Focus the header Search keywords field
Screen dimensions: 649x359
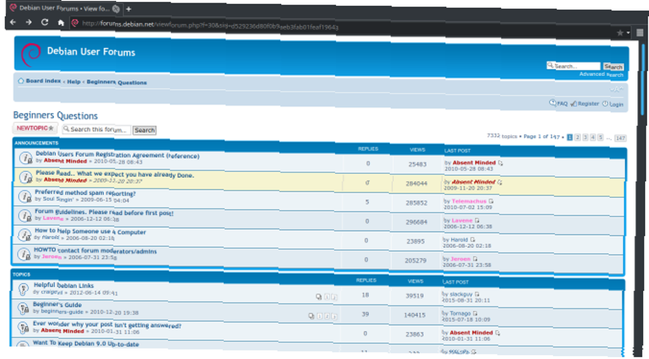click(573, 66)
